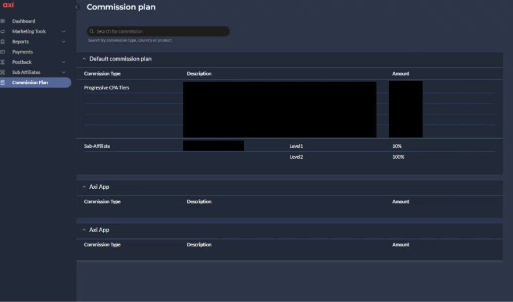513x302 pixels.
Task: Collapse the second Axi App section
Action: [x=84, y=230]
